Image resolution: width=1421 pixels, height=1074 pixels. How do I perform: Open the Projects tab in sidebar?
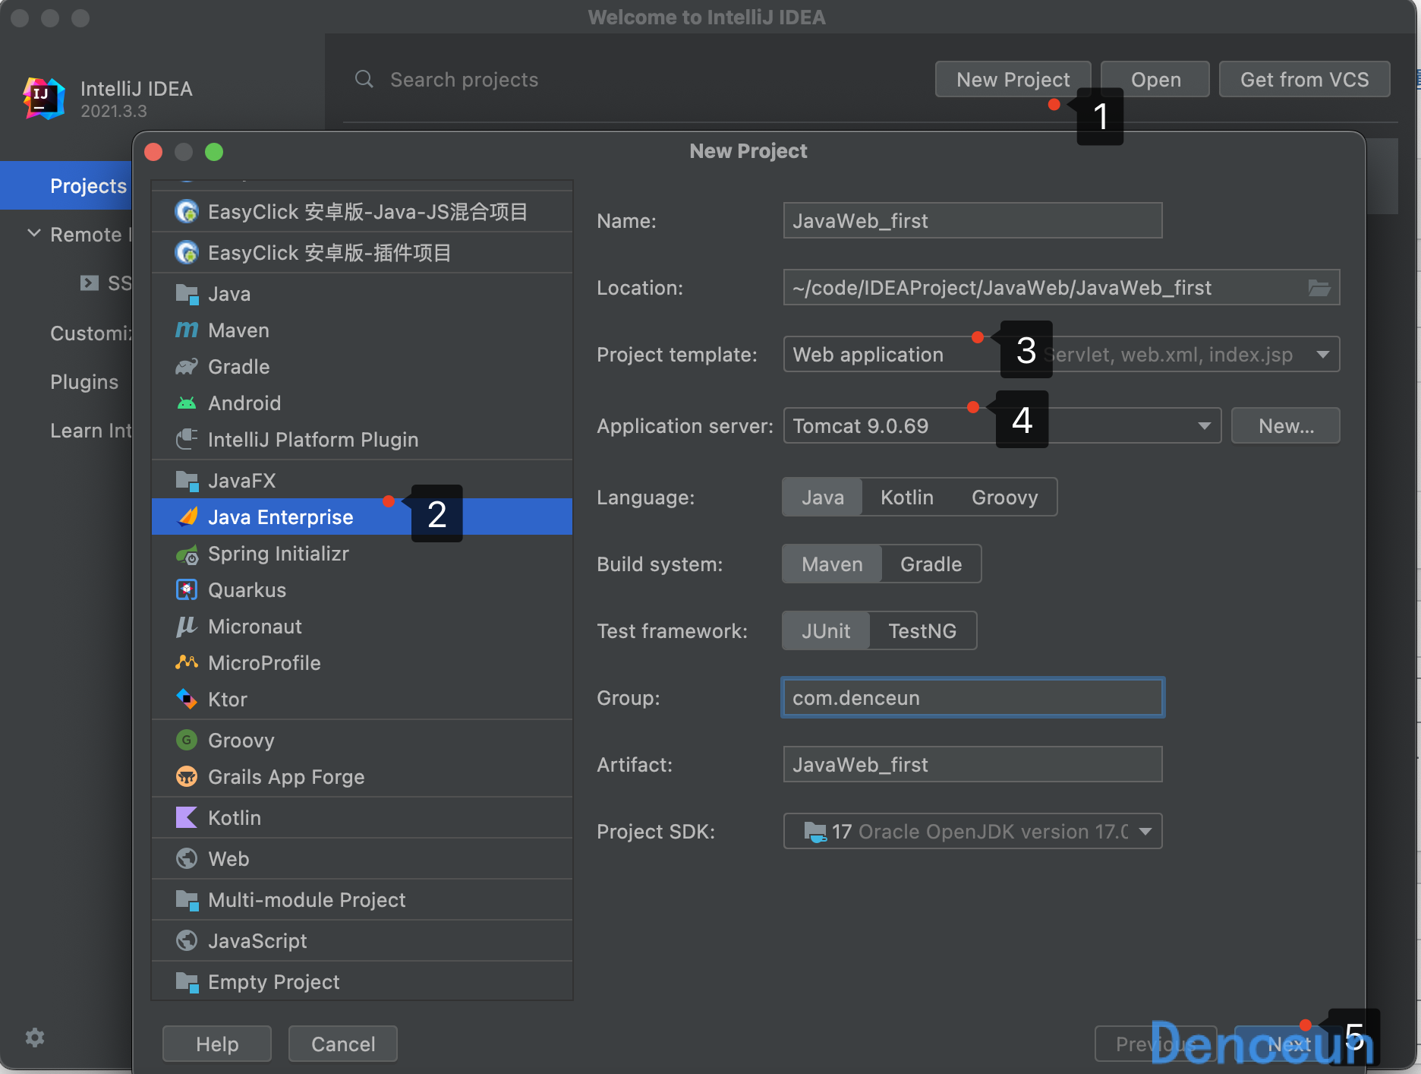click(67, 185)
